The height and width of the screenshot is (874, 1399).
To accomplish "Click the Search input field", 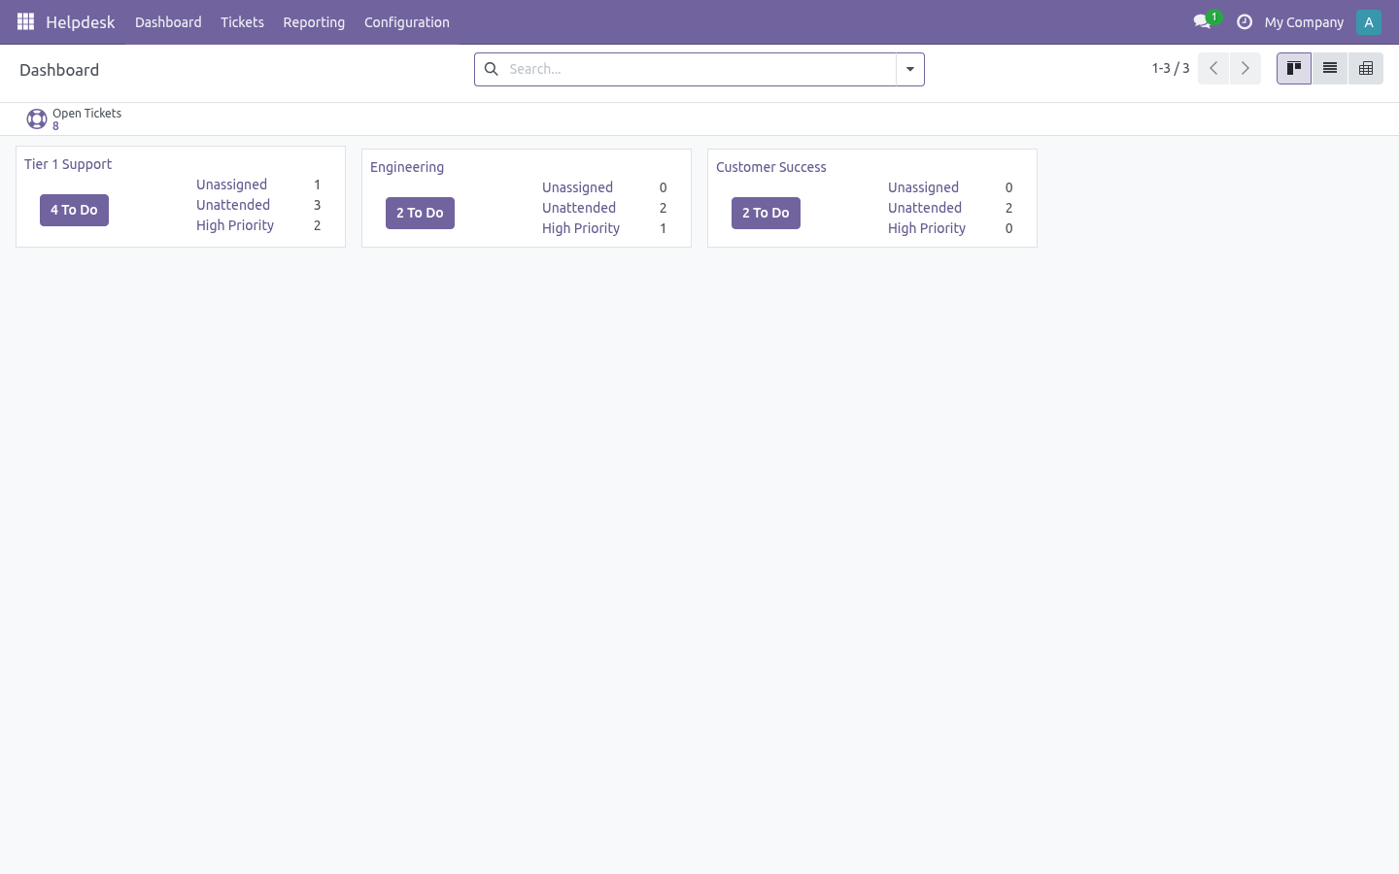I will pyautogui.click(x=699, y=69).
